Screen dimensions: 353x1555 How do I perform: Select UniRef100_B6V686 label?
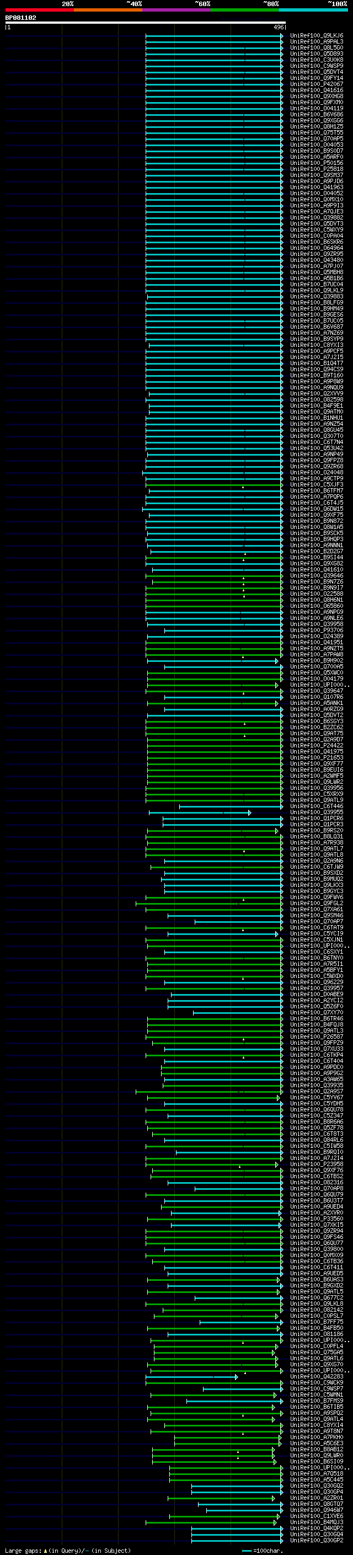coord(316,115)
